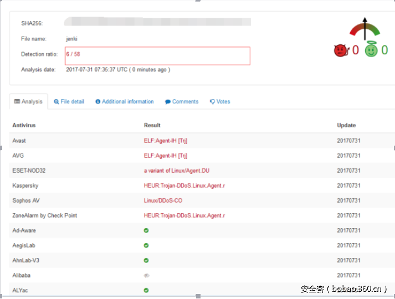Click green check icon for Ad-Aware

click(x=146, y=230)
